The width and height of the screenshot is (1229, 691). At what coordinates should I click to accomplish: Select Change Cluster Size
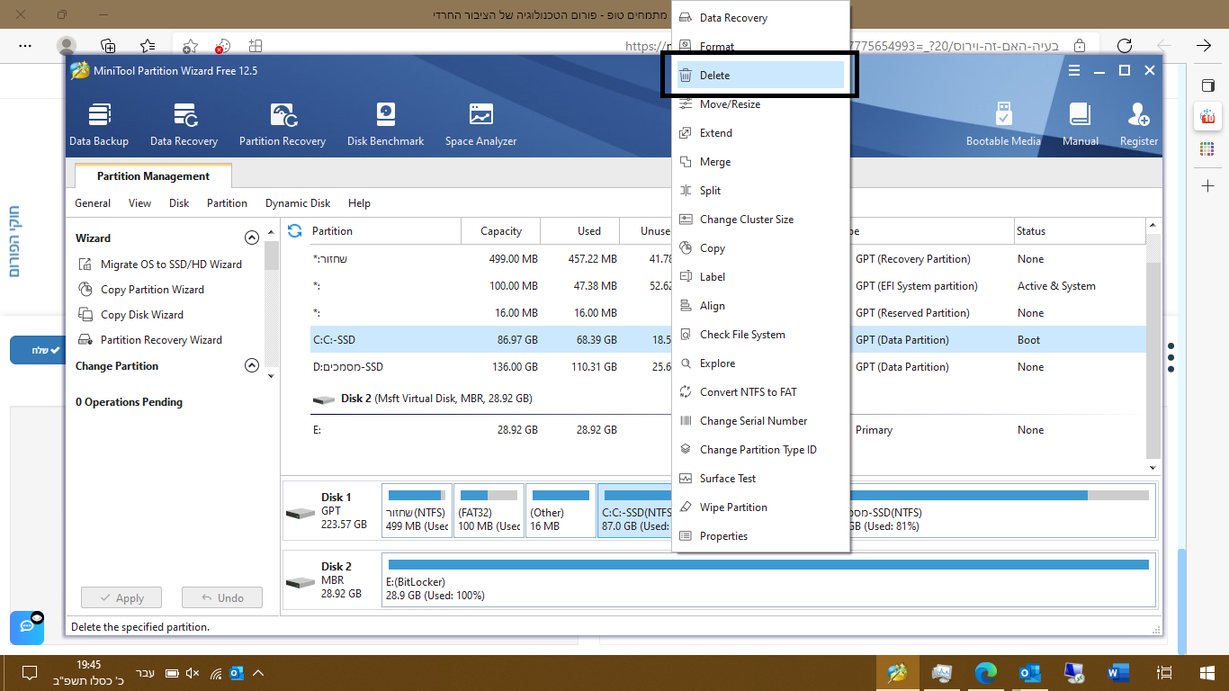point(760,220)
